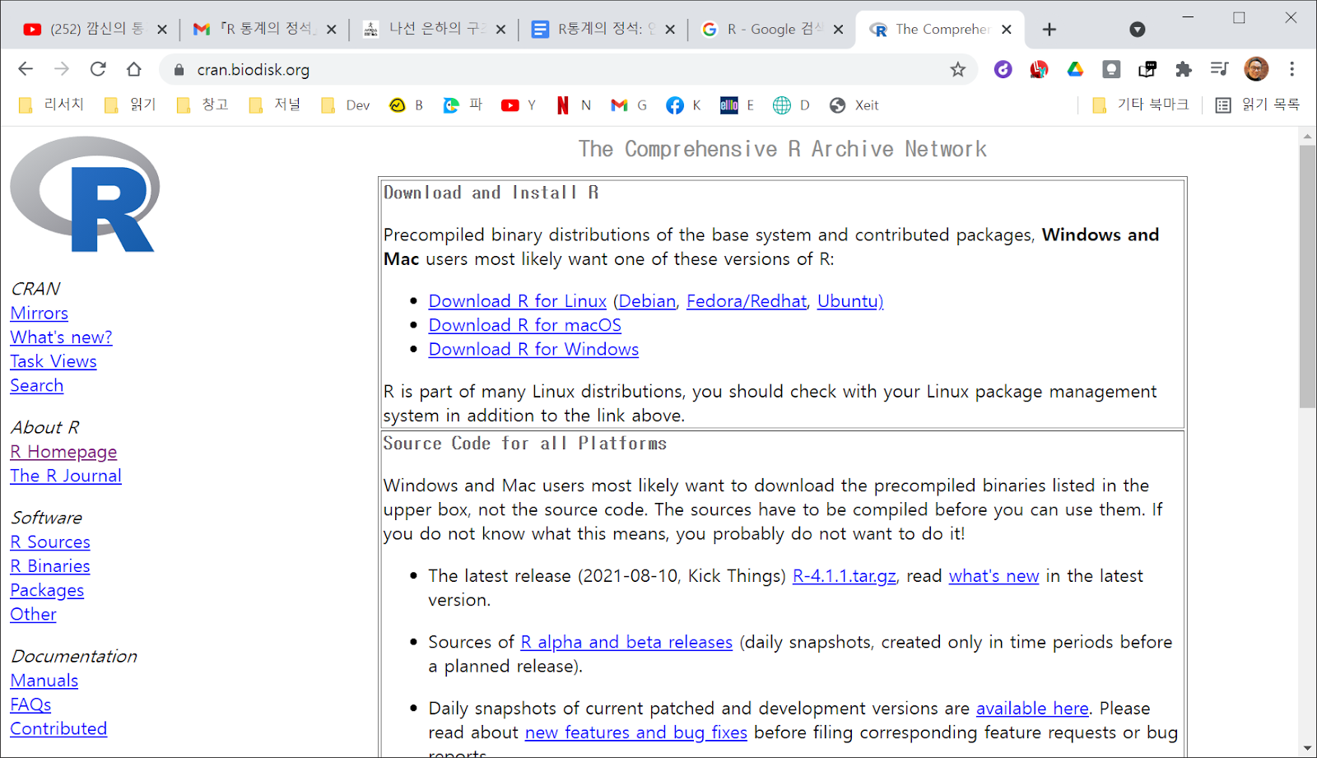This screenshot has width=1317, height=758.
Task: Open the Gmail G bookmark
Action: [x=629, y=105]
